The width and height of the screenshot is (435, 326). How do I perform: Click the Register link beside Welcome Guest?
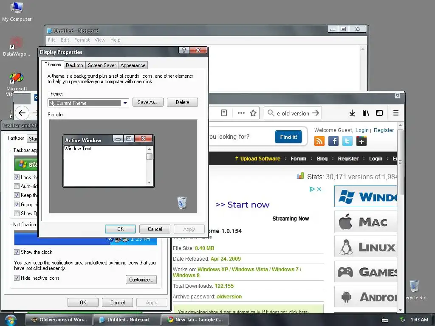(x=384, y=130)
